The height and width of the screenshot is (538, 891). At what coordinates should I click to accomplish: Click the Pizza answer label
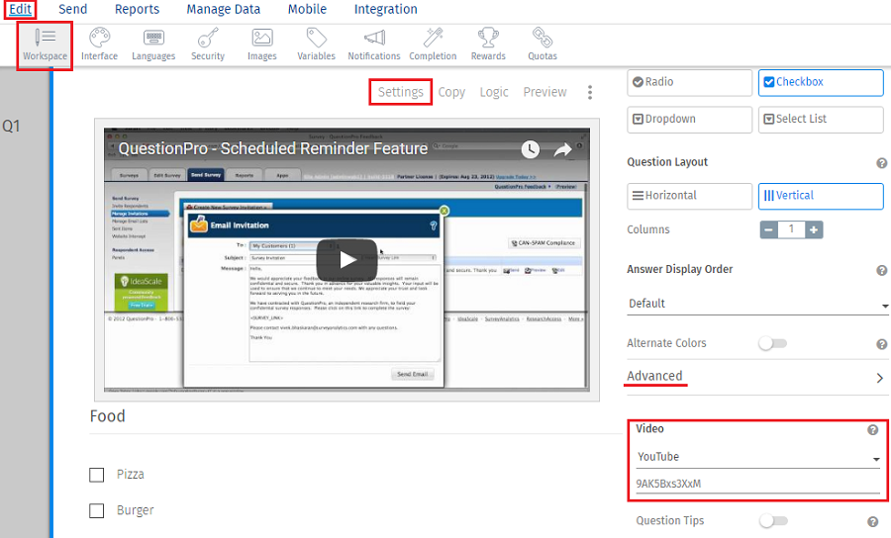click(130, 475)
